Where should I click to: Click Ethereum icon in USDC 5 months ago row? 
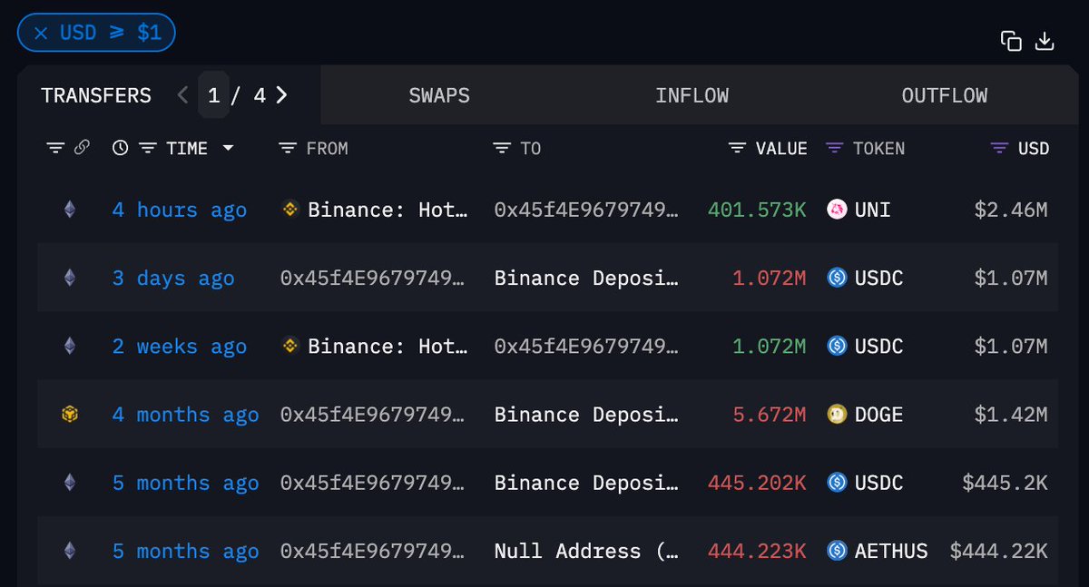[x=70, y=483]
